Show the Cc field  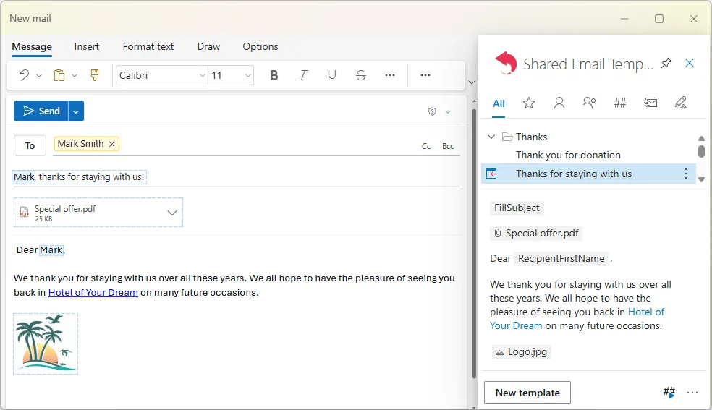click(x=426, y=146)
